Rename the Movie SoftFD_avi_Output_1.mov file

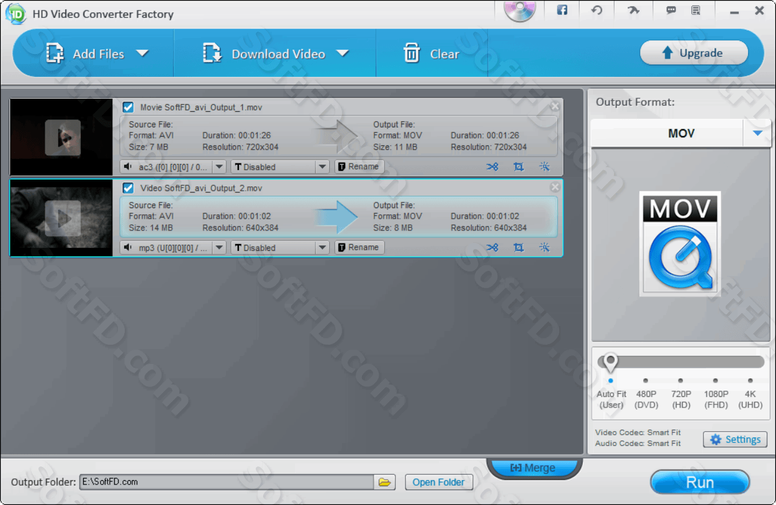pos(359,166)
